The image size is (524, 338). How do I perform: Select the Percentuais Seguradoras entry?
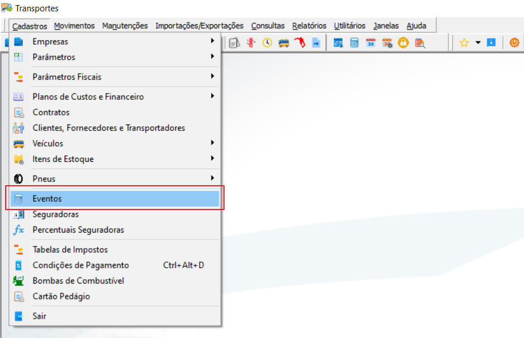[x=115, y=229]
